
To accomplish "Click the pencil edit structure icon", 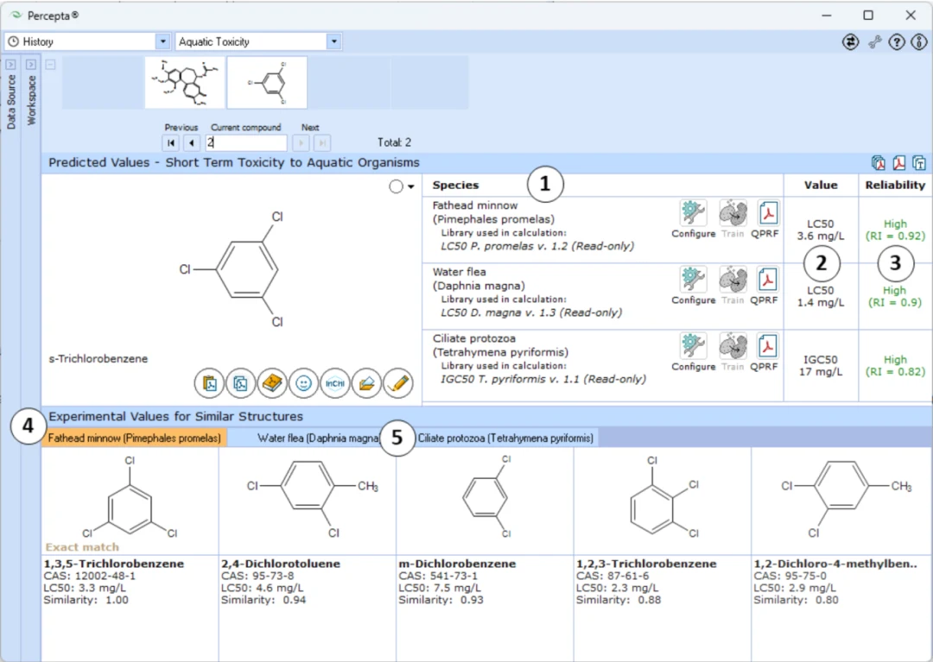I will (x=398, y=383).
